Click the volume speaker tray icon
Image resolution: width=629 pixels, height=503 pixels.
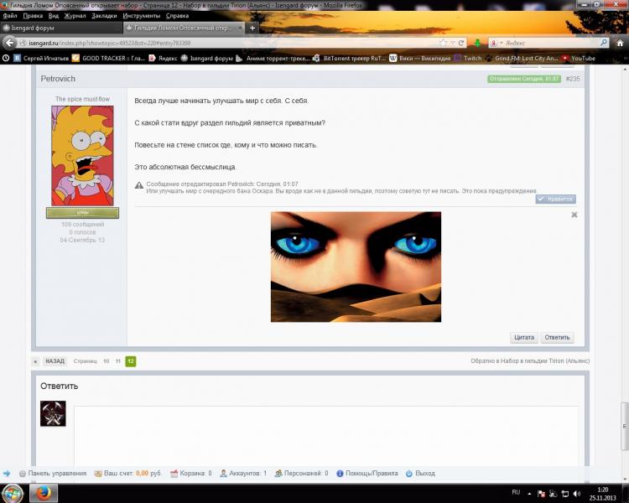(x=577, y=494)
